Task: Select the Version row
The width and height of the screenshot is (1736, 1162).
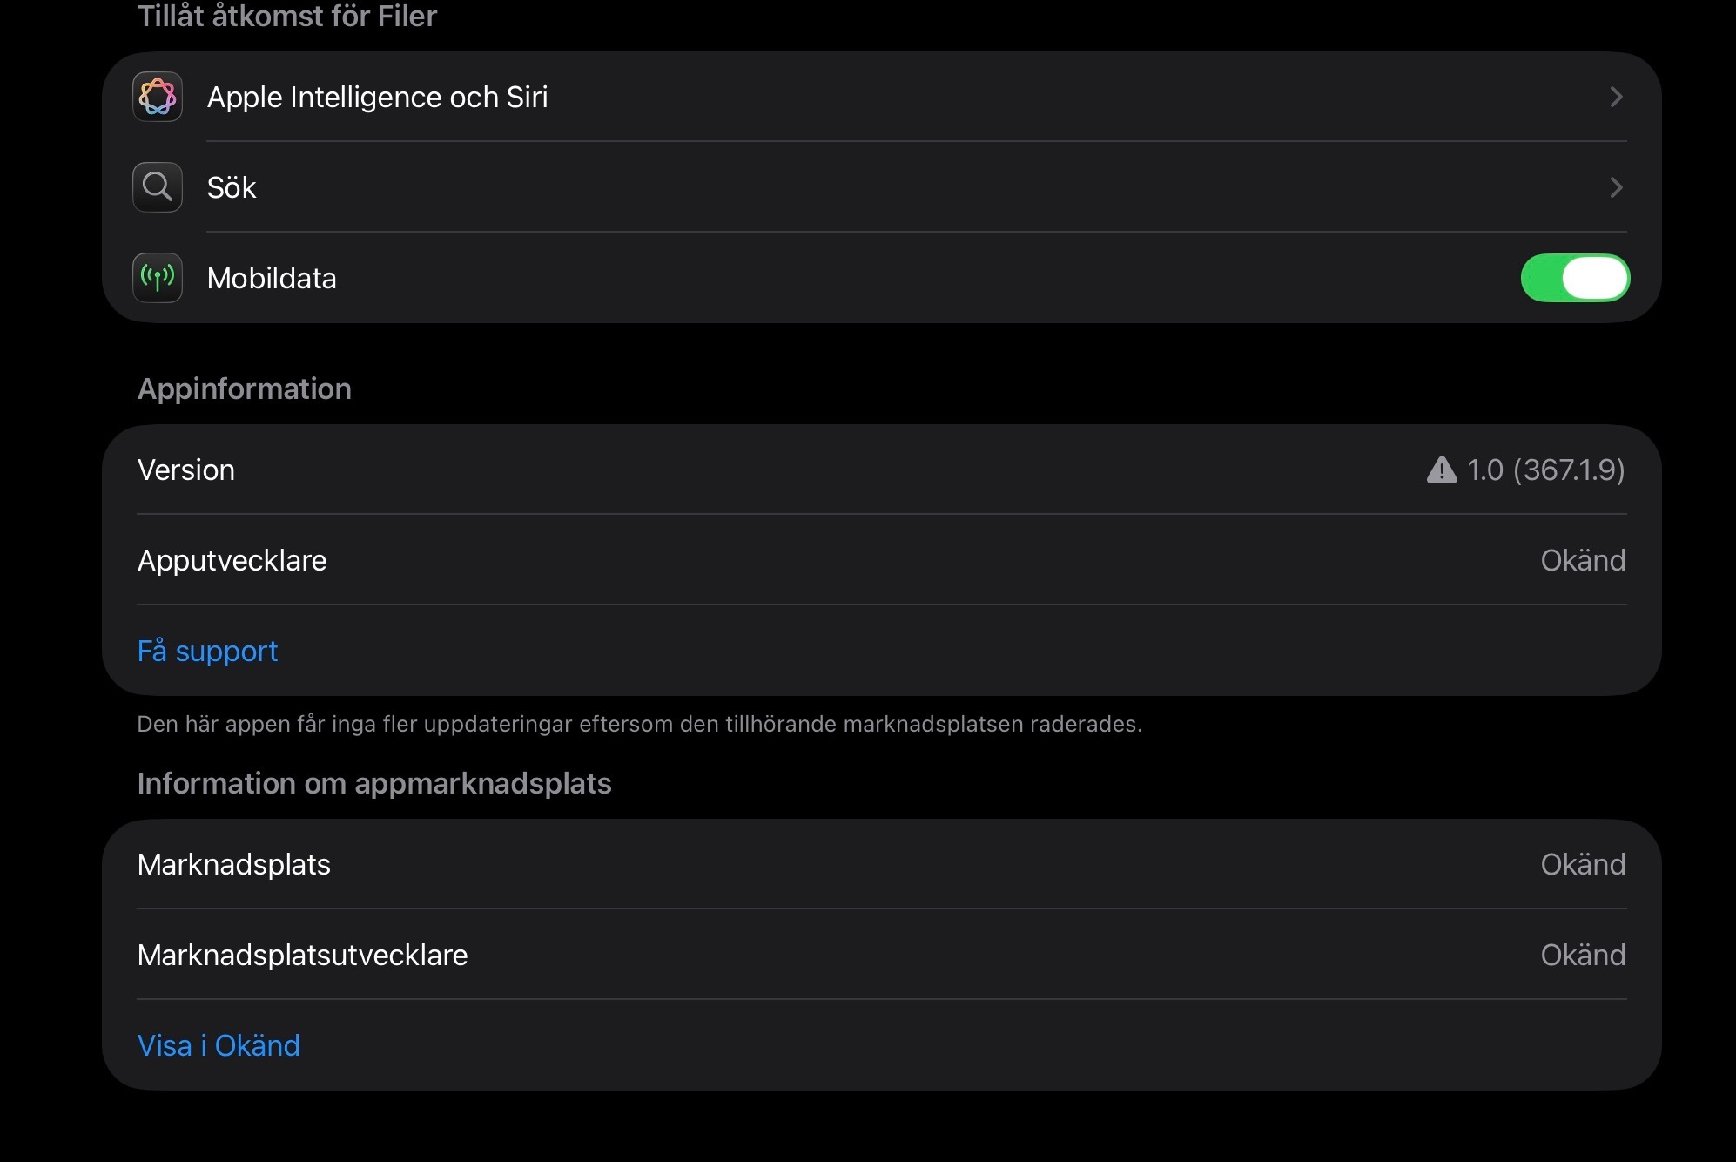Action: coord(186,470)
